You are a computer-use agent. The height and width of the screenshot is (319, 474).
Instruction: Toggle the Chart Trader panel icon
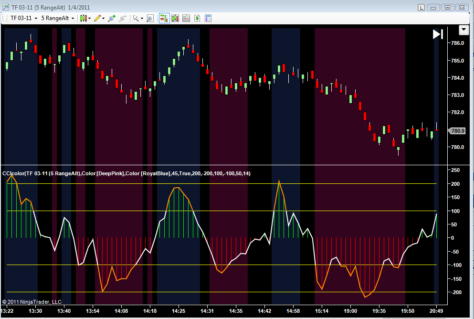[x=164, y=19]
